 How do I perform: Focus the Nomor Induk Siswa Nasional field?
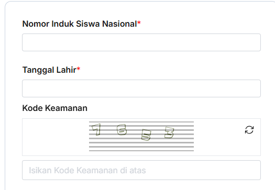(x=141, y=42)
